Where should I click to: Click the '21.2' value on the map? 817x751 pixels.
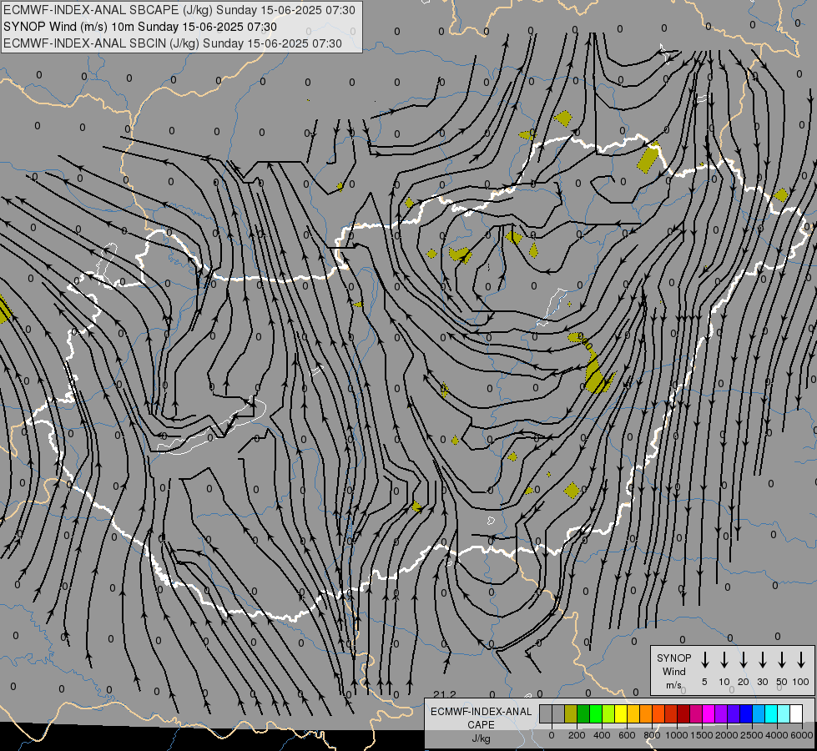[445, 694]
